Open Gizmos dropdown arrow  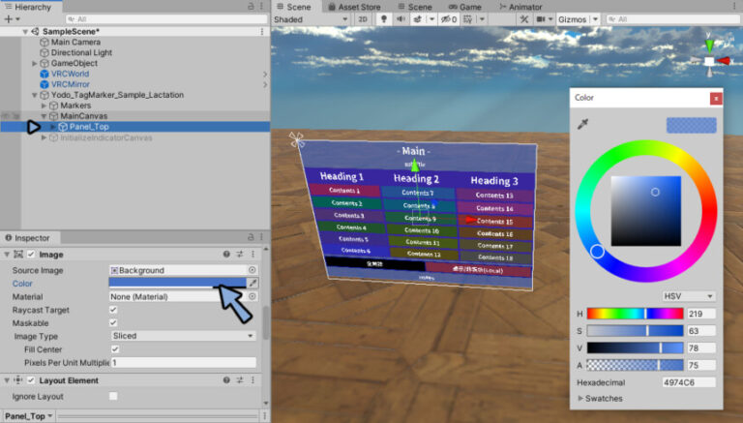pyautogui.click(x=595, y=19)
